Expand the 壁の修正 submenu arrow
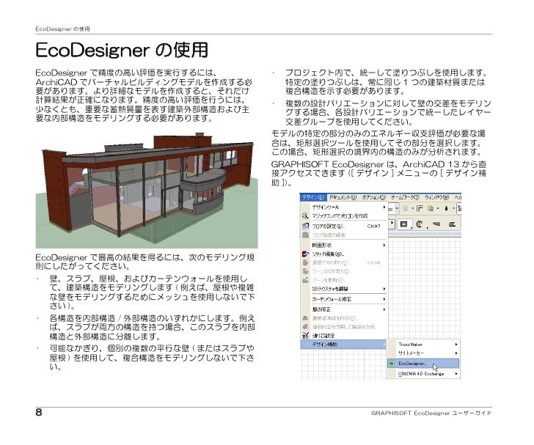534x445 pixels. [384, 309]
